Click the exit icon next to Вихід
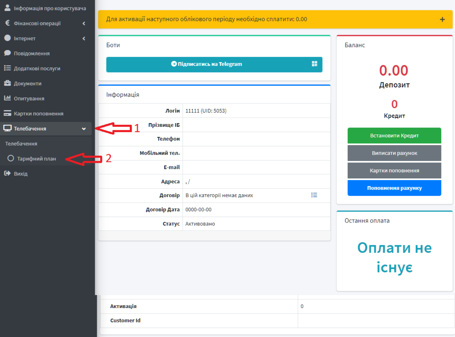This screenshot has height=337, width=455. pyautogui.click(x=7, y=173)
